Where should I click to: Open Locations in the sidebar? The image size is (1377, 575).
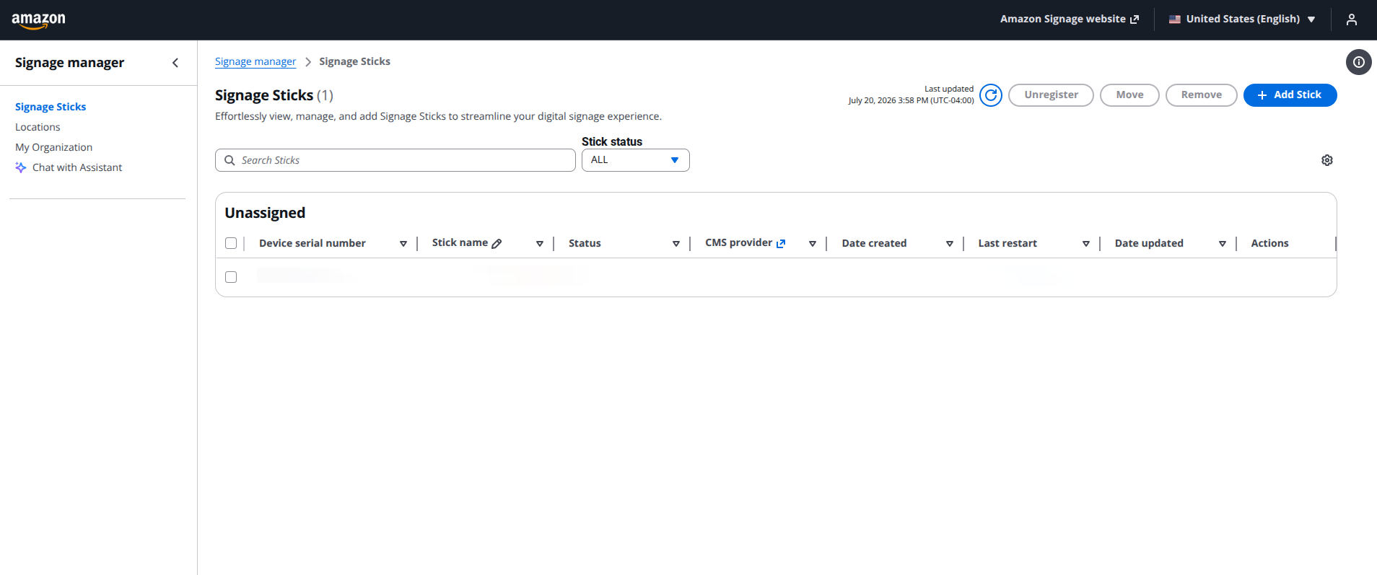38,127
